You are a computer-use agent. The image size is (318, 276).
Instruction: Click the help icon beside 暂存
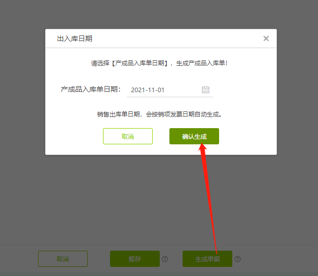[165, 259]
